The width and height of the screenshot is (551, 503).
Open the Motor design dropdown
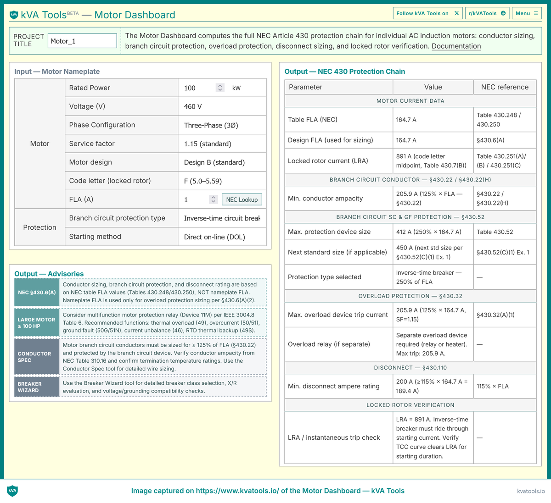222,162
